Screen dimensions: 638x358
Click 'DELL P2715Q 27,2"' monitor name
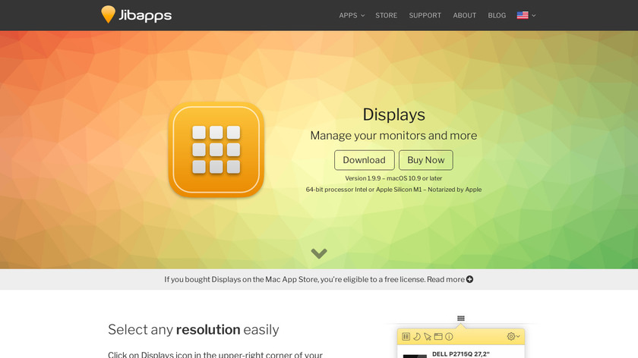(x=460, y=354)
